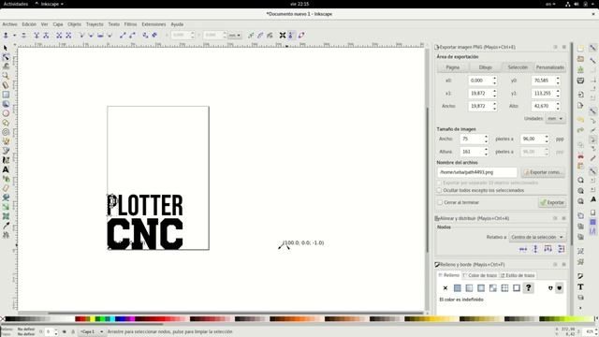Click the pattern fill icon
599x337 pixels.
(x=504, y=287)
